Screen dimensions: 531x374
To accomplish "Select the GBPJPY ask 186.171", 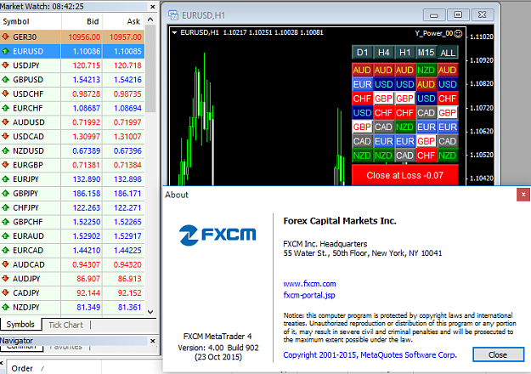I will [127, 194].
